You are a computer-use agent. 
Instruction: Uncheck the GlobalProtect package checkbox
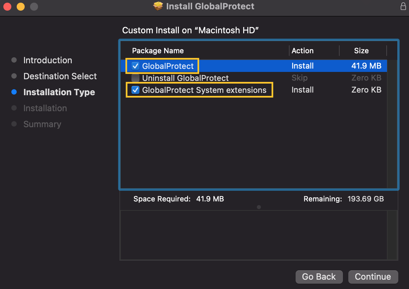click(x=135, y=66)
